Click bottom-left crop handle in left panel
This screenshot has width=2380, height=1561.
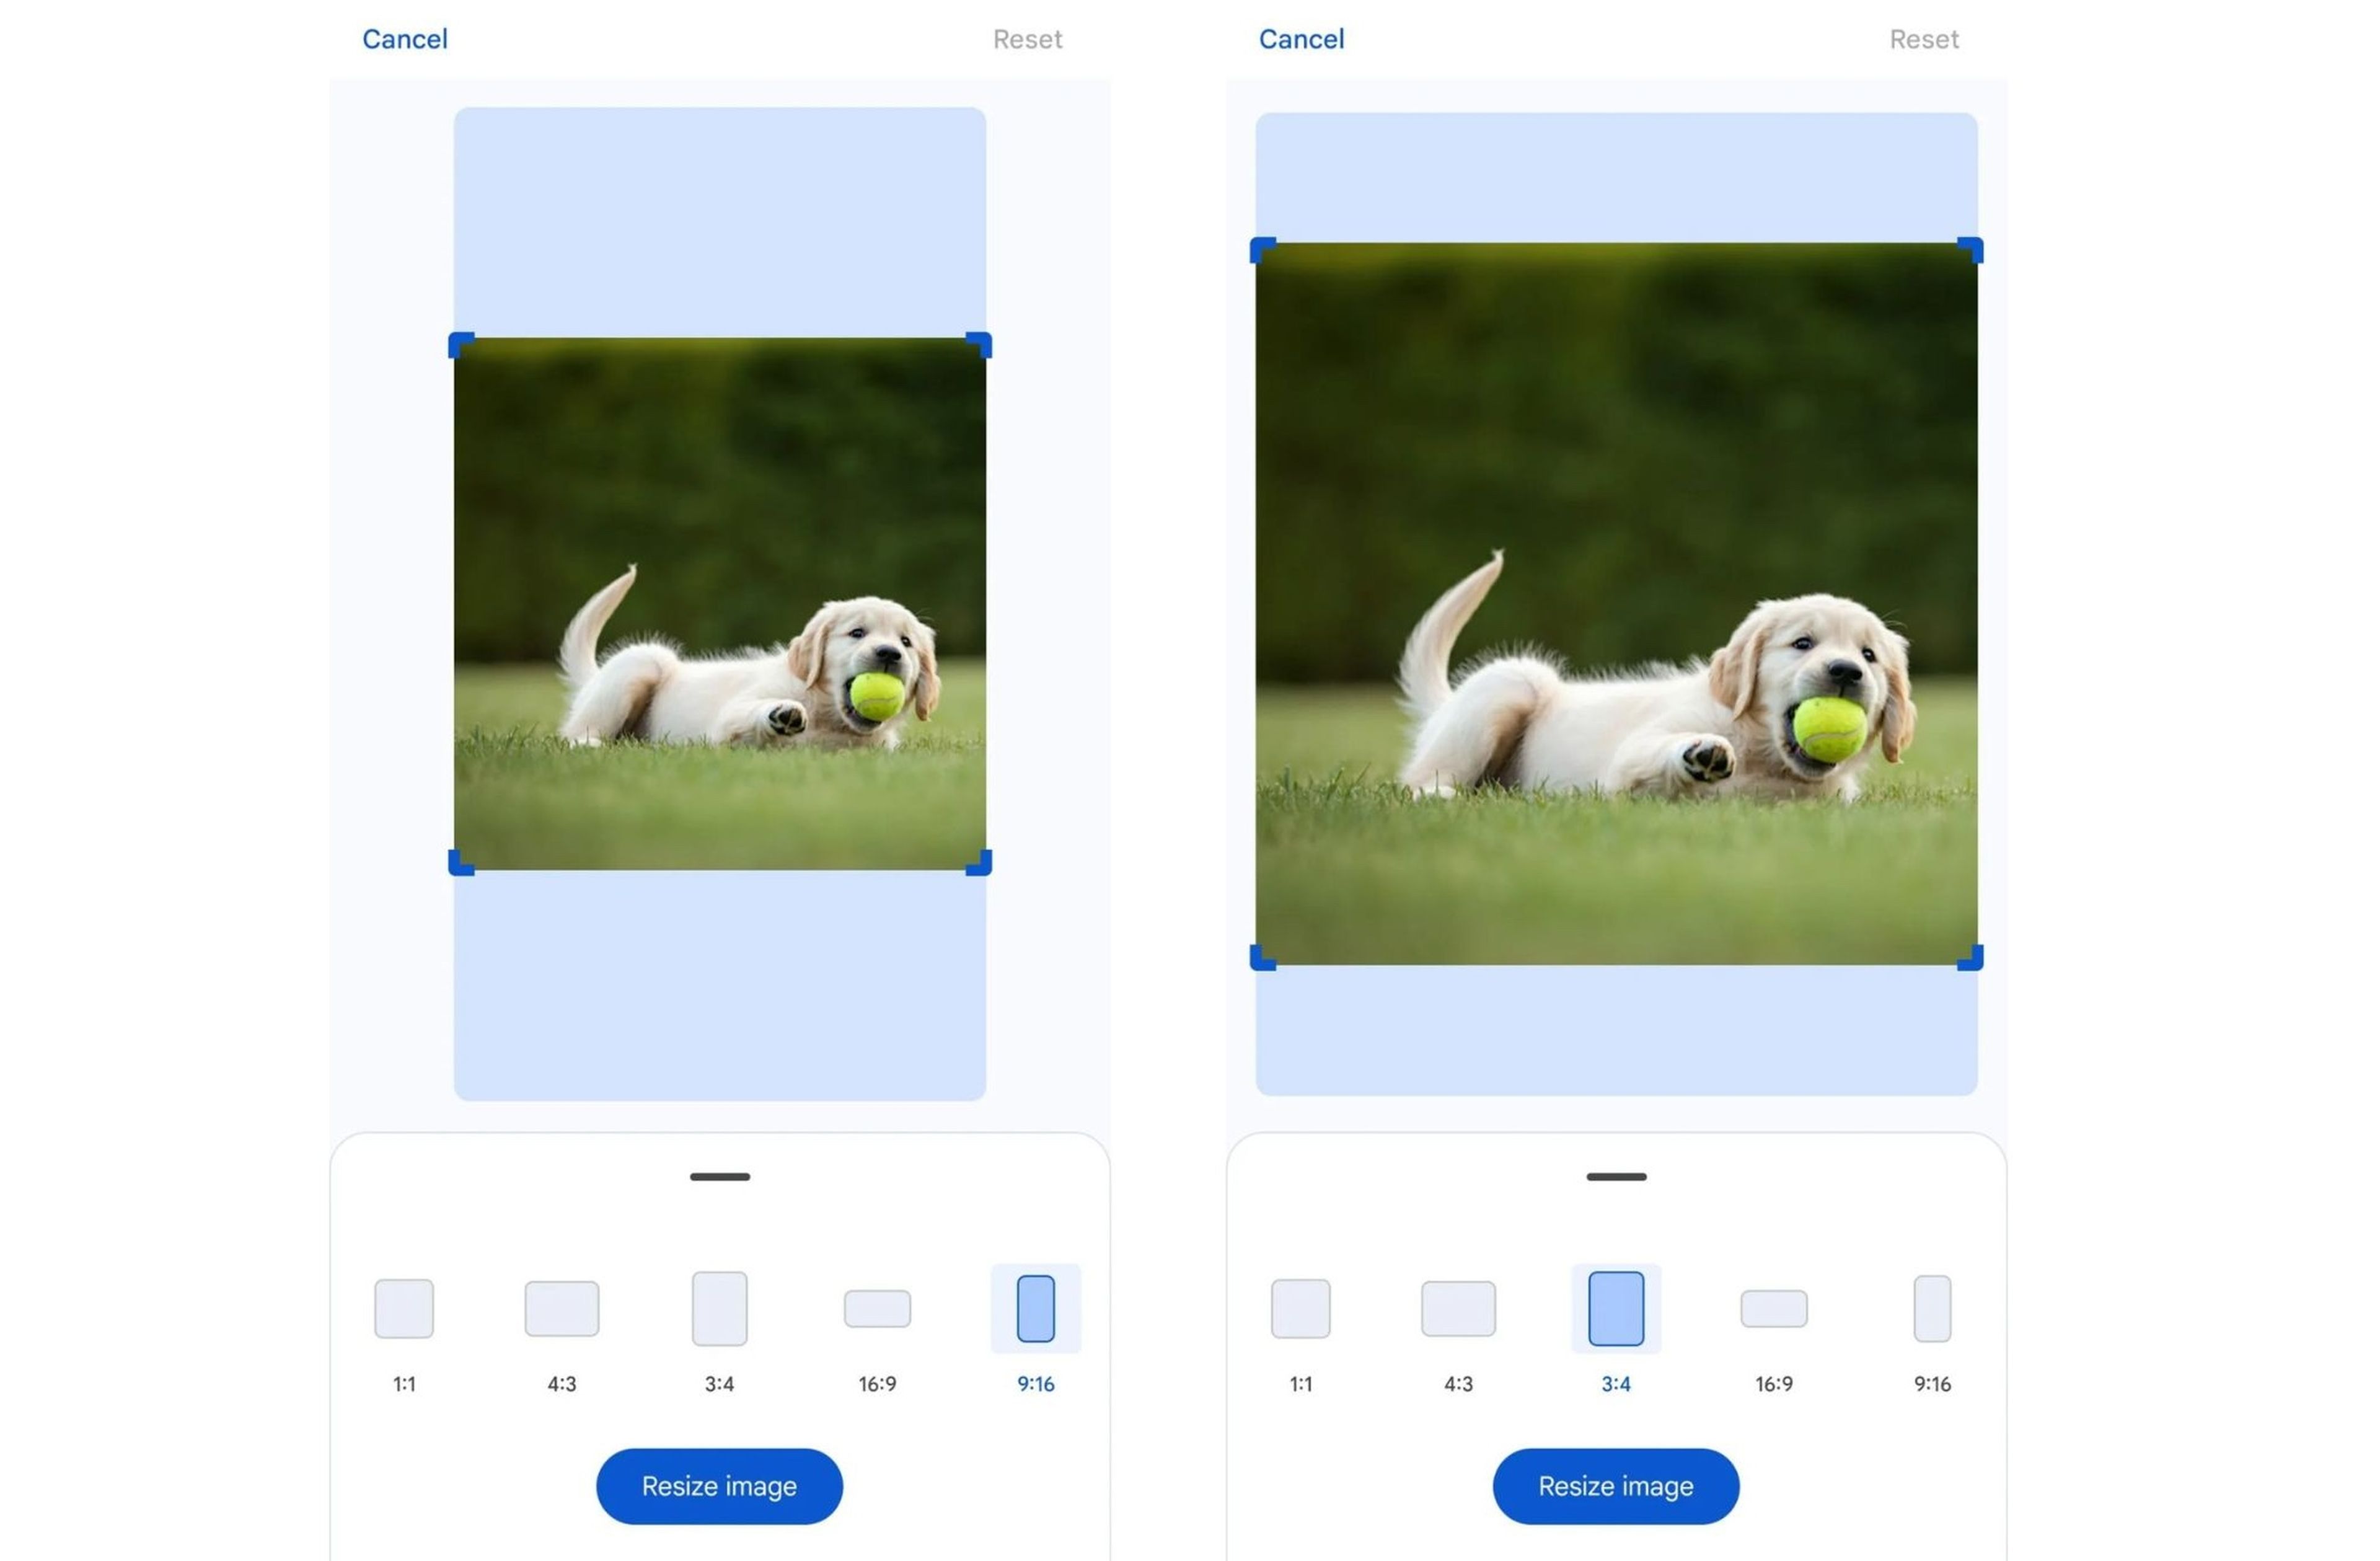[460, 863]
